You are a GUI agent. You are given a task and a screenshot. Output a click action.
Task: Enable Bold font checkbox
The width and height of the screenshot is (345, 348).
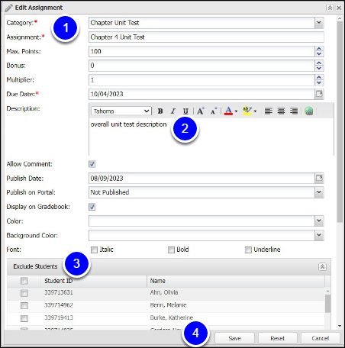click(x=171, y=250)
